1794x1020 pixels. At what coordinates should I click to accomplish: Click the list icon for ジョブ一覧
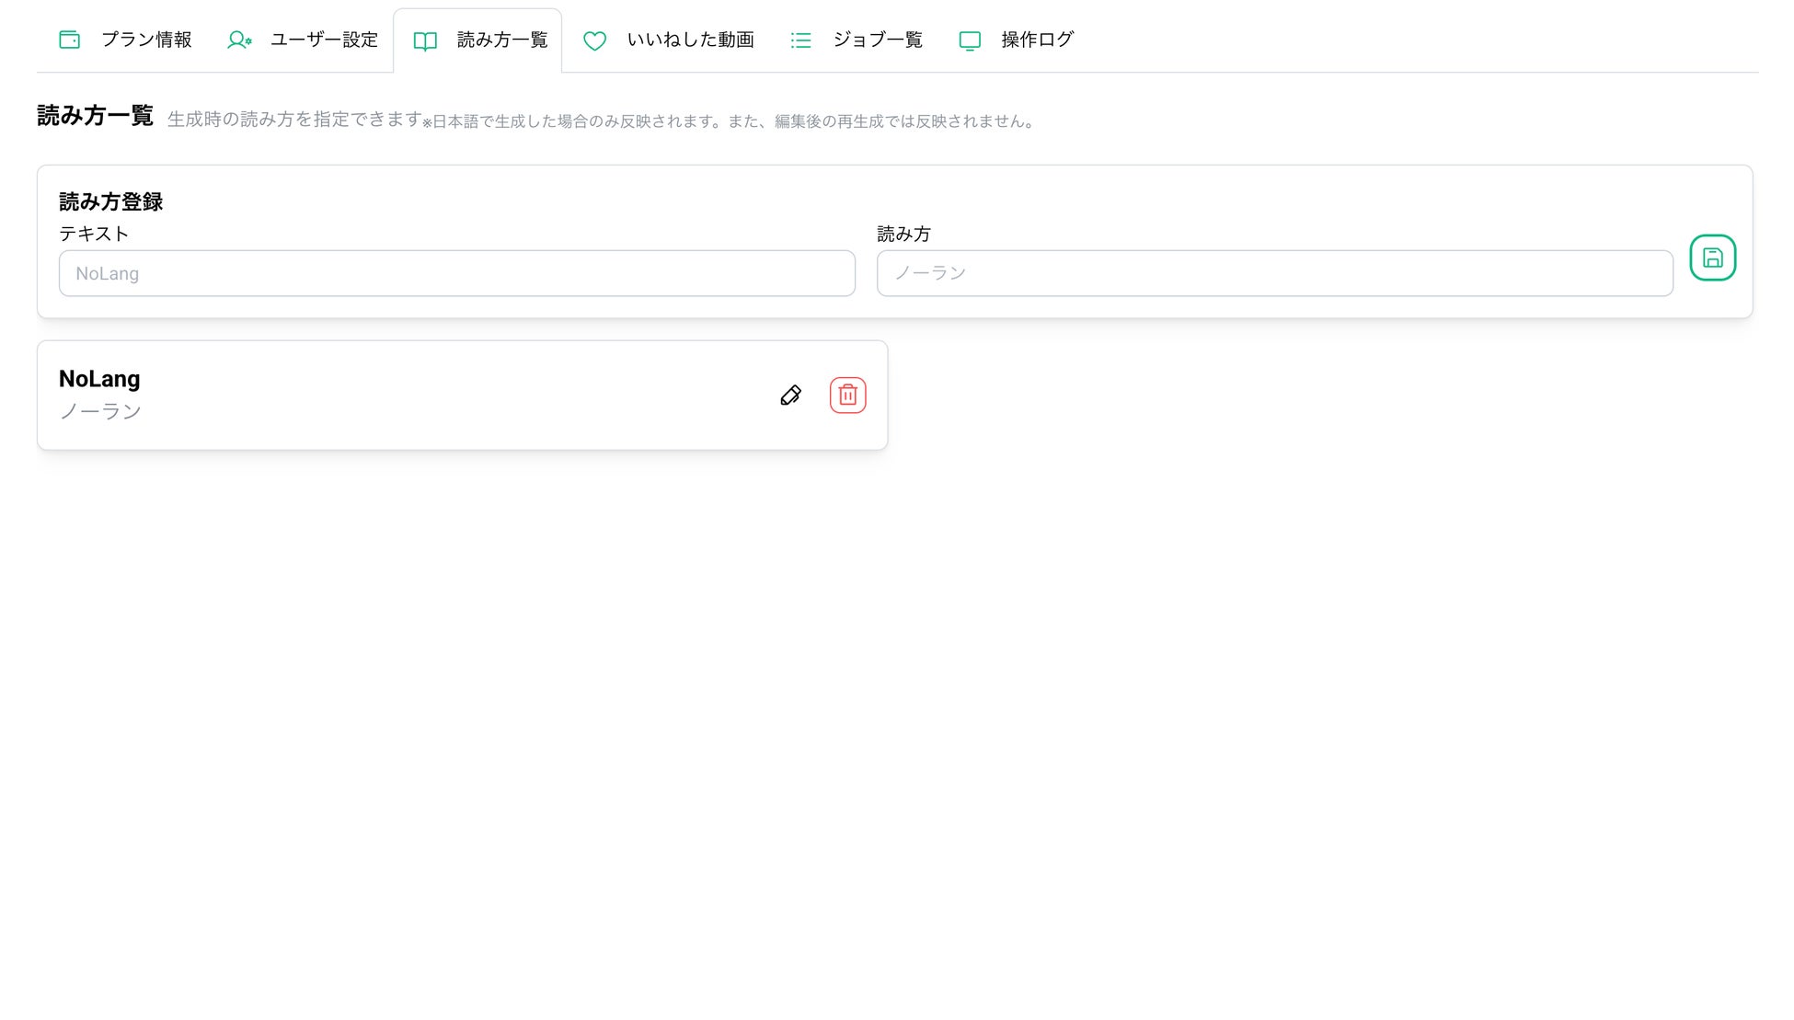801,40
